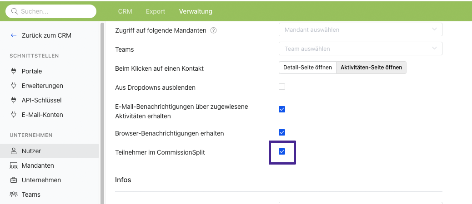The width and height of the screenshot is (472, 204).
Task: Click the chevron in Team auswählen field
Action: tap(434, 49)
